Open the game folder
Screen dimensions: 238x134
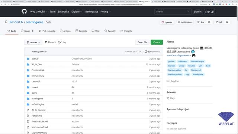34,93
